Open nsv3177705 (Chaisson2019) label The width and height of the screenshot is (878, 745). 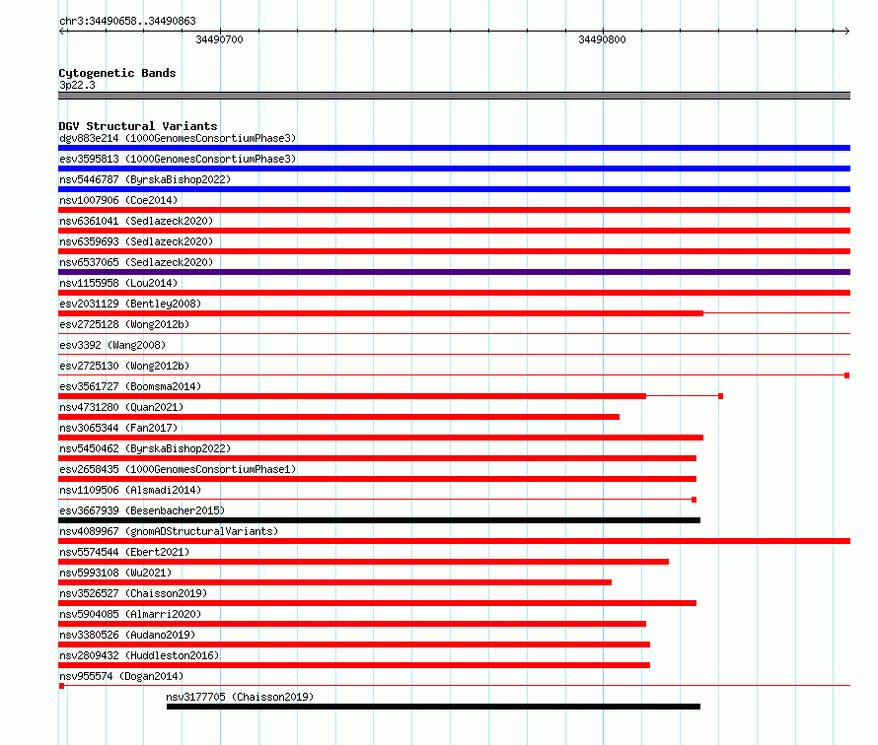[x=240, y=697]
